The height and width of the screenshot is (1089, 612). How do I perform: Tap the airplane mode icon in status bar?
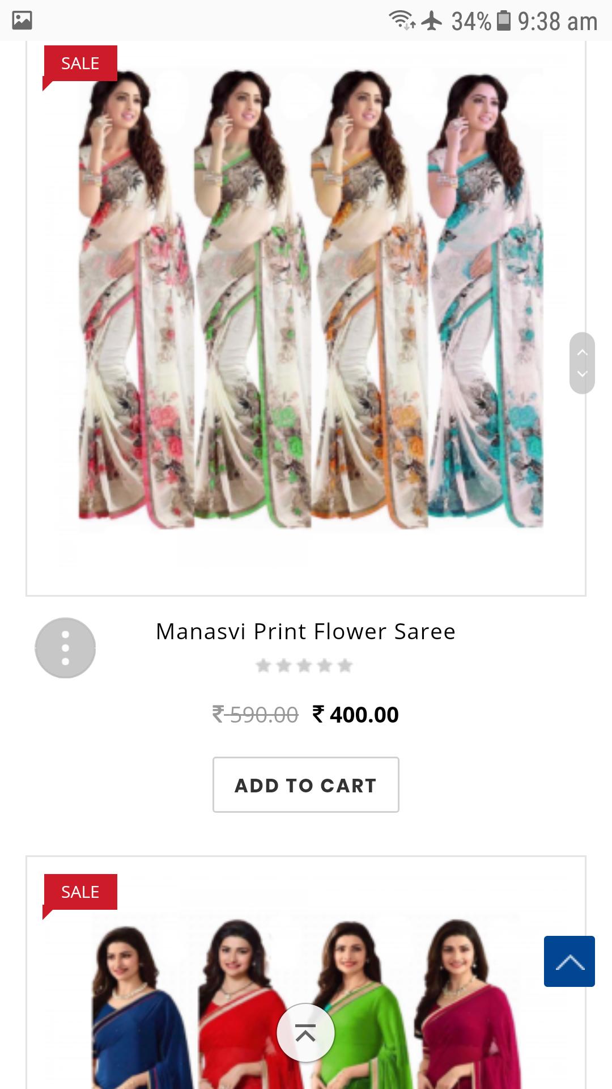point(432,21)
